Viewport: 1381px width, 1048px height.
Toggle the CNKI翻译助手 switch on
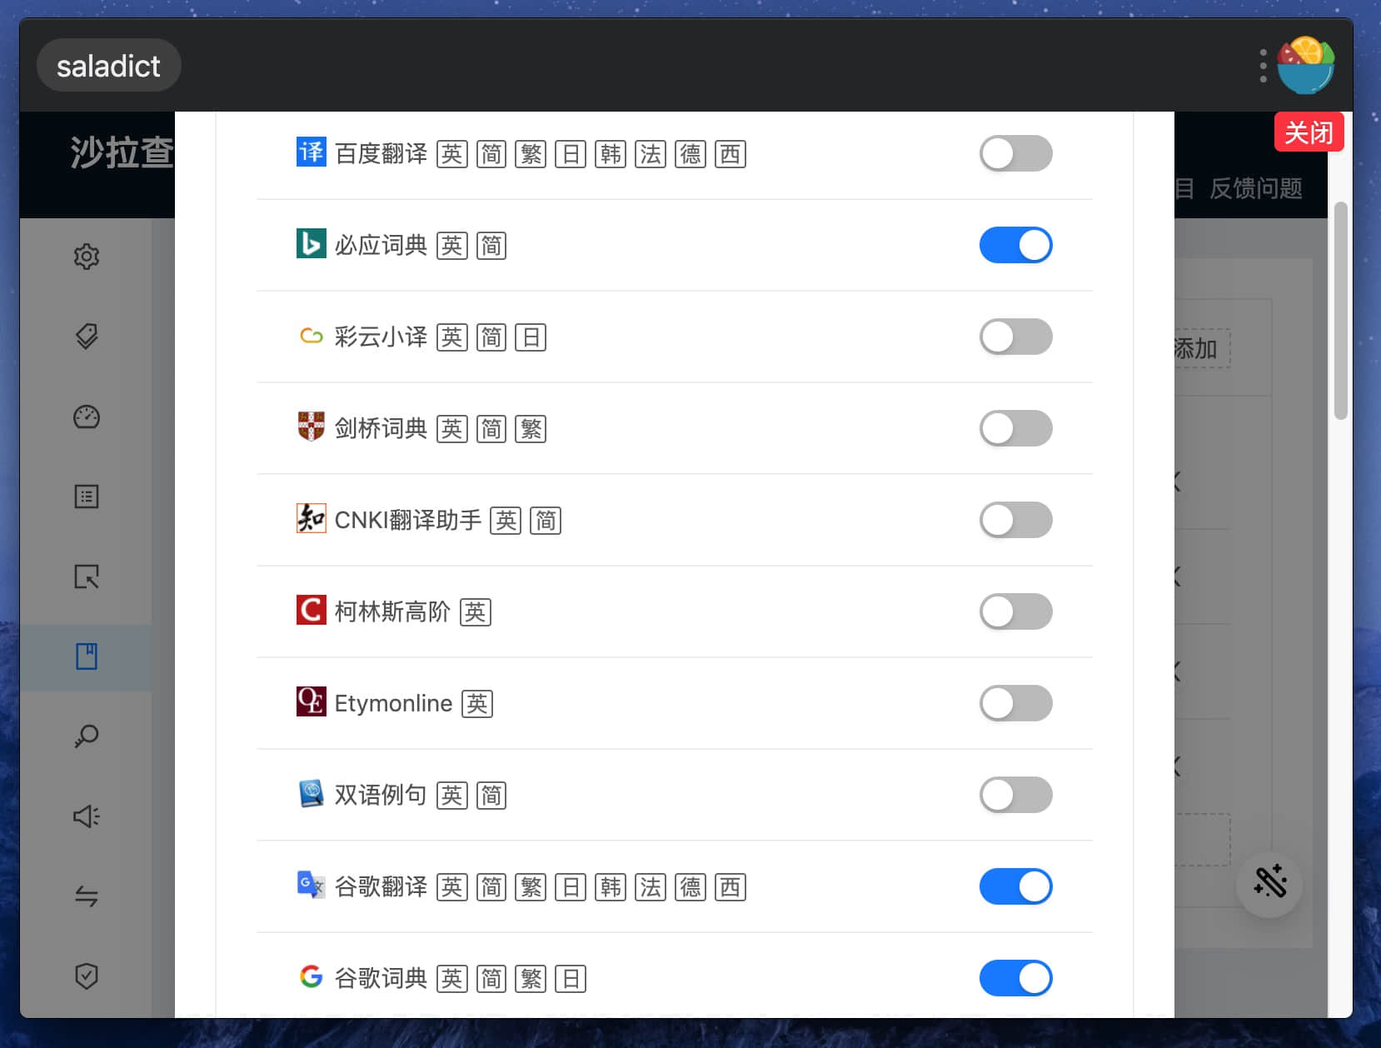1015,520
